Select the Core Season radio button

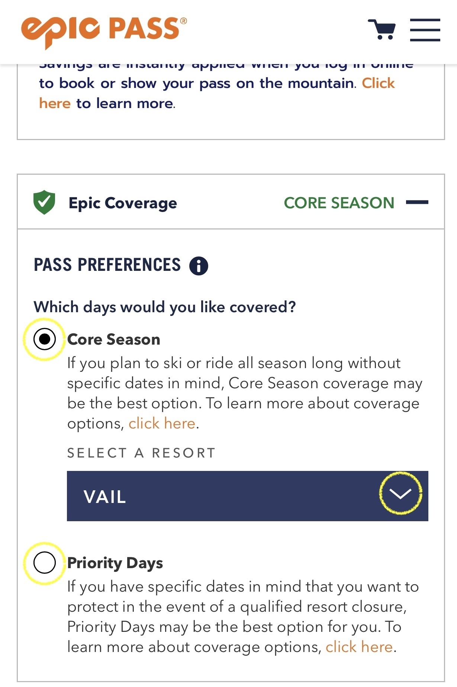[x=45, y=339]
